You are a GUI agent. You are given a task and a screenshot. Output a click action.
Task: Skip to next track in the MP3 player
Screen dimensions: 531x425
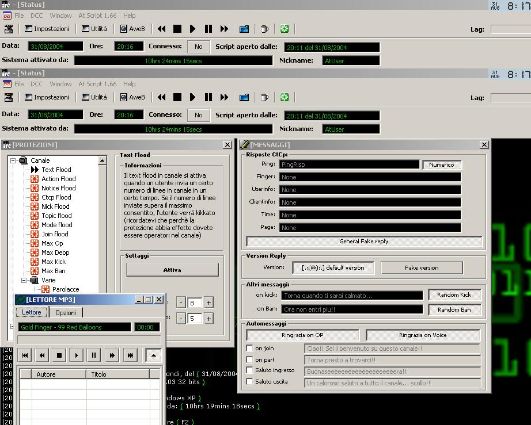pyautogui.click(x=130, y=355)
